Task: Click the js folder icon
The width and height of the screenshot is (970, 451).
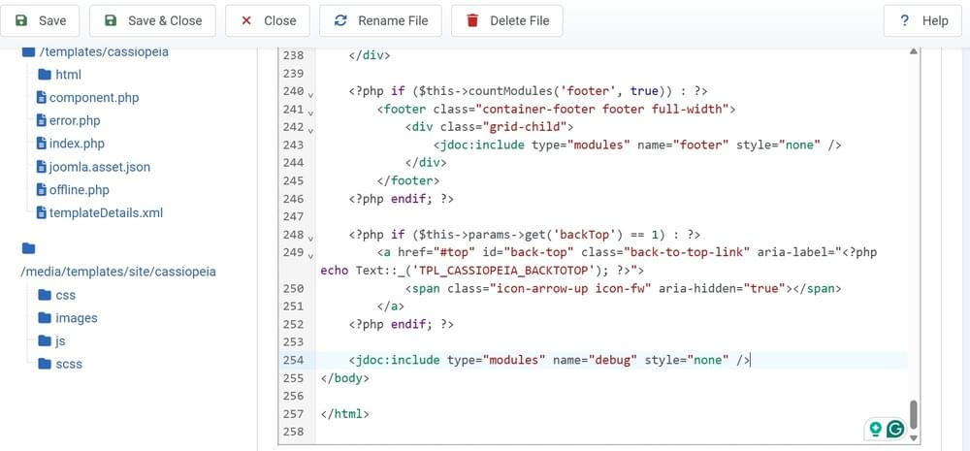Action: pyautogui.click(x=45, y=340)
